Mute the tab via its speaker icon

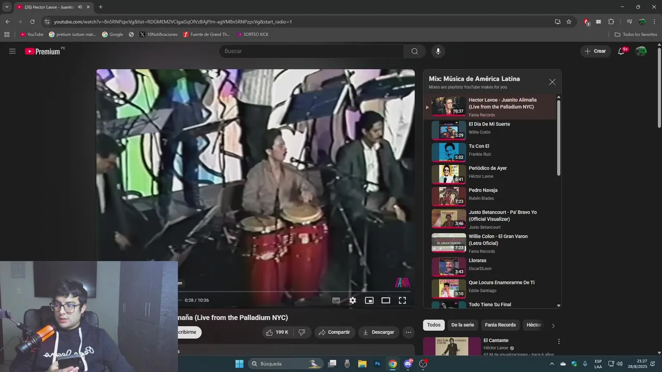coord(80,7)
